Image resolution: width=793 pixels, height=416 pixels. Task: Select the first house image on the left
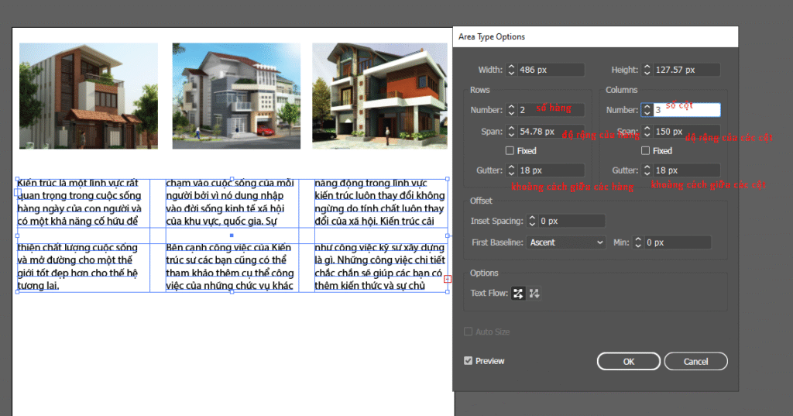tap(88, 95)
